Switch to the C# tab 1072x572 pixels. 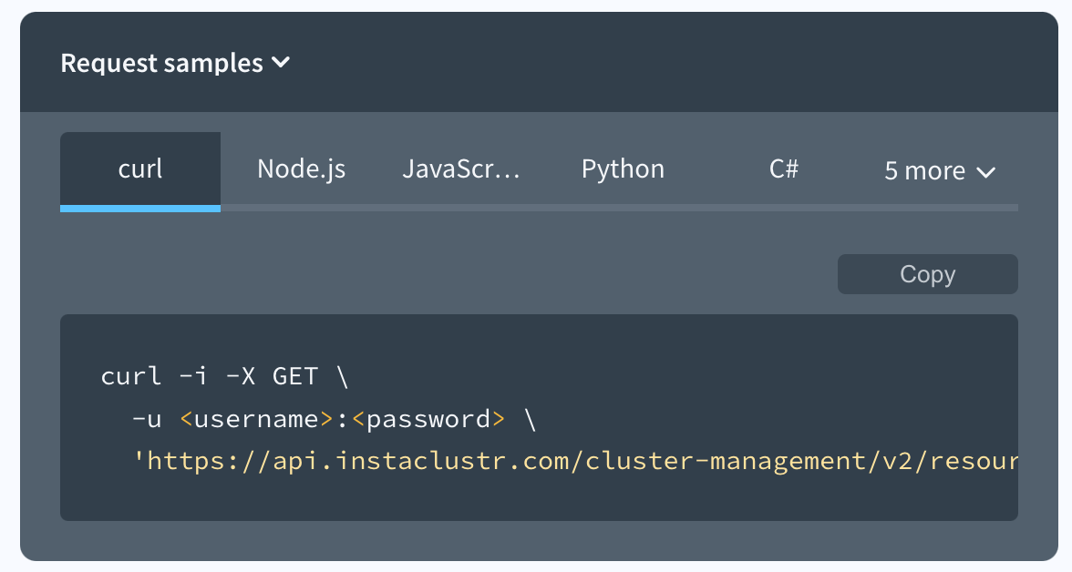pos(784,169)
